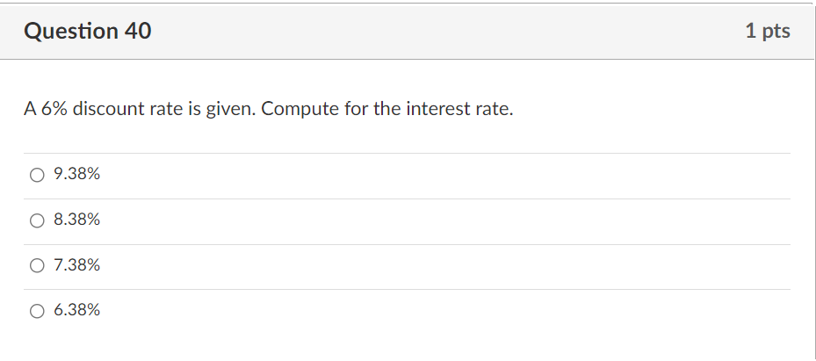This screenshot has height=361, width=816.
Task: Click the leading letter A of the prompt
Action: click(30, 112)
